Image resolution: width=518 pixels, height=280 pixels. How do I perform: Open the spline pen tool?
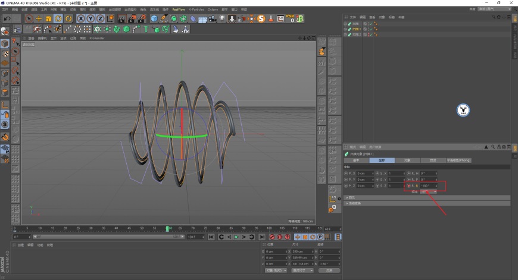(164, 19)
